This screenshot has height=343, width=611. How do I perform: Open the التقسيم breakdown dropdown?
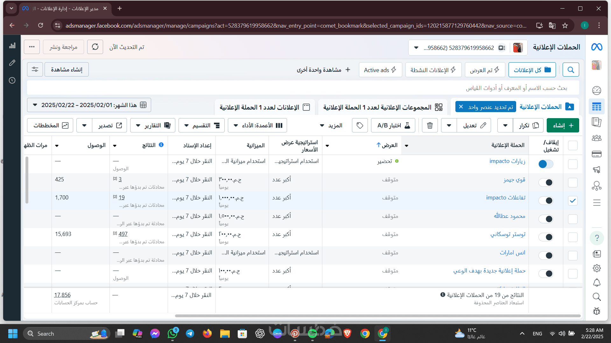tap(201, 125)
